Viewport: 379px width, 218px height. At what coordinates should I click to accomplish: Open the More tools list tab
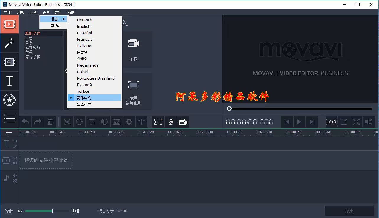(9, 119)
